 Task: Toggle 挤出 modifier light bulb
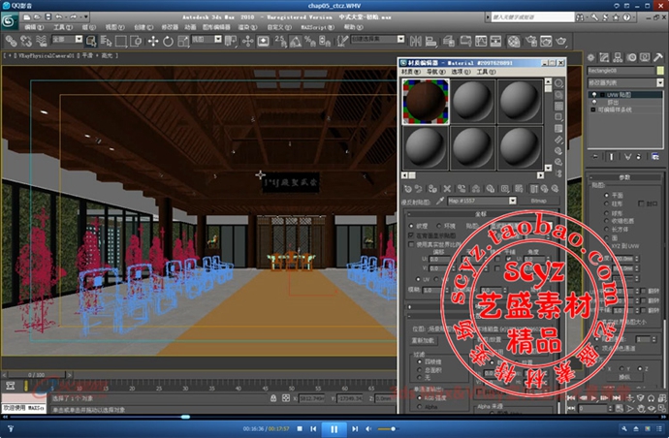click(x=594, y=103)
